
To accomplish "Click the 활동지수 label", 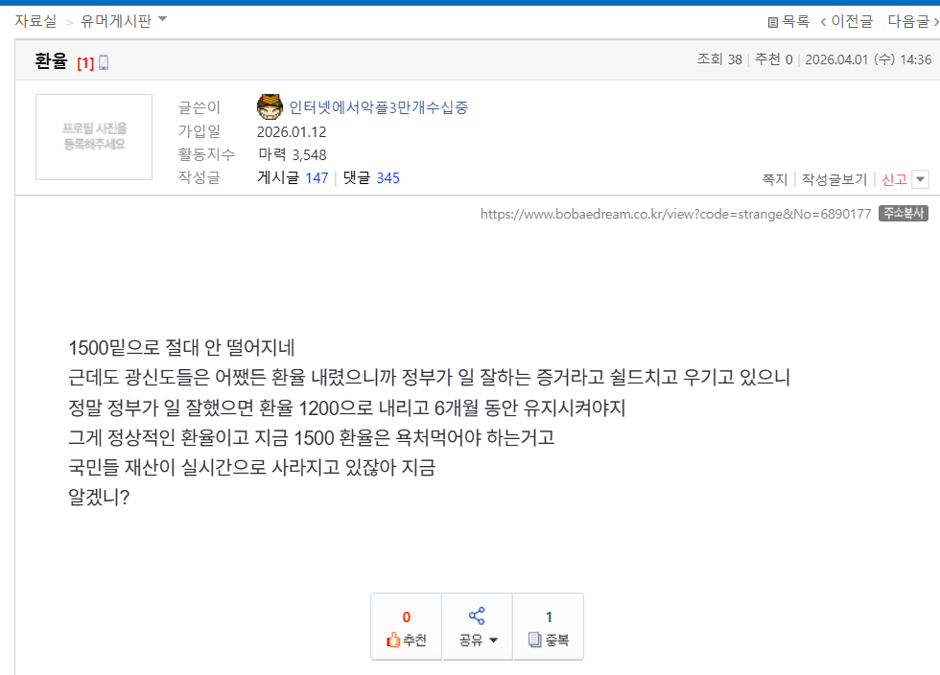I will [x=206, y=154].
